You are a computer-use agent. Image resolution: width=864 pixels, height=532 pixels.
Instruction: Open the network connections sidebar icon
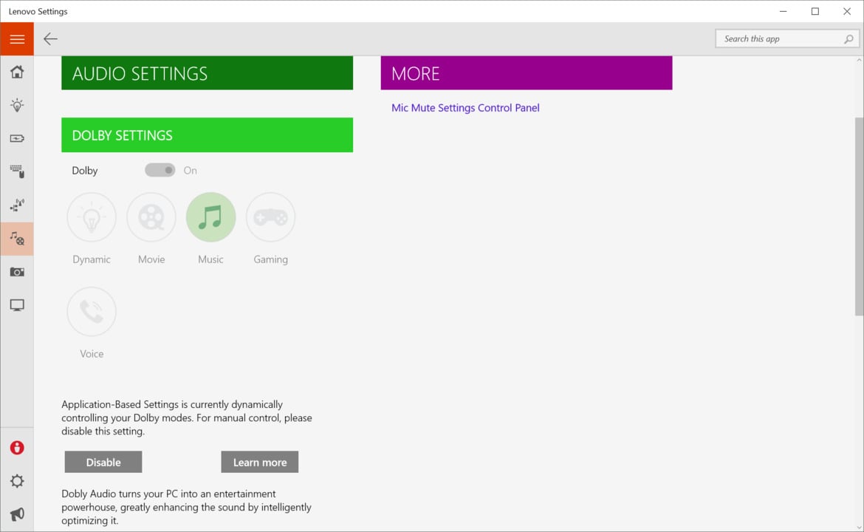point(17,205)
